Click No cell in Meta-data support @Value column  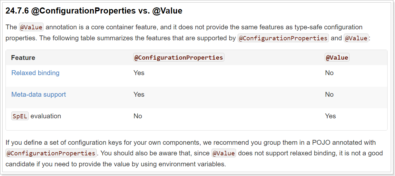tap(329, 94)
